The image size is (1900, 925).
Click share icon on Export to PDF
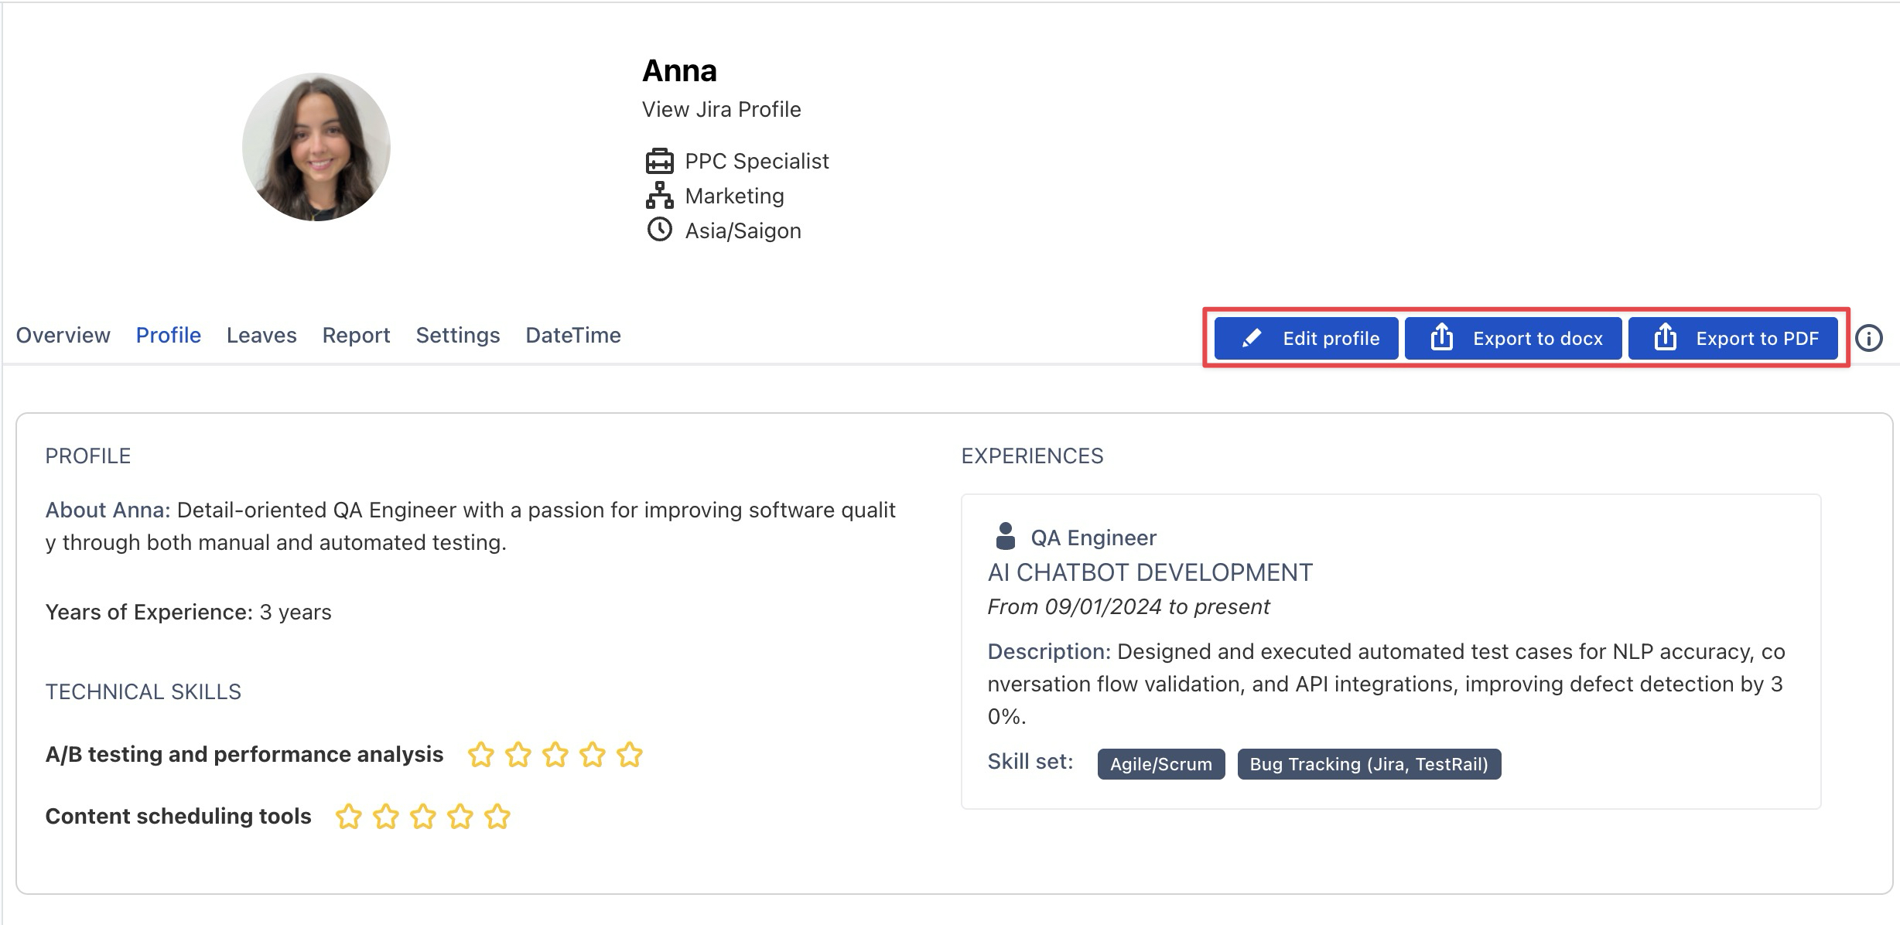click(1665, 338)
